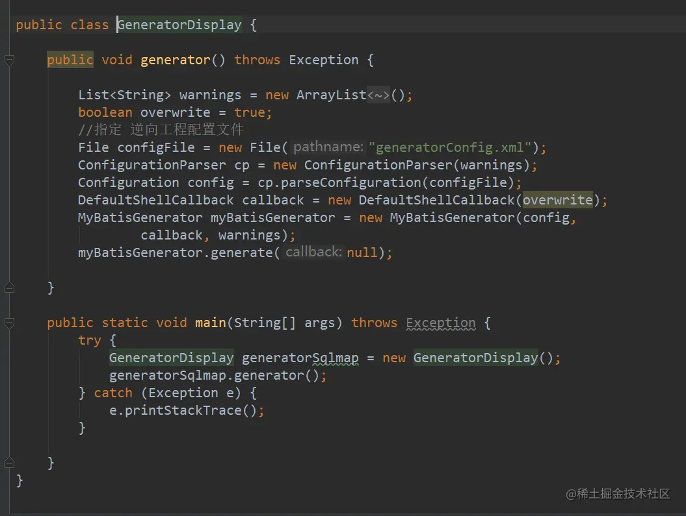The image size is (686, 516).
Task: Click the true literal value
Action: tap(250, 113)
